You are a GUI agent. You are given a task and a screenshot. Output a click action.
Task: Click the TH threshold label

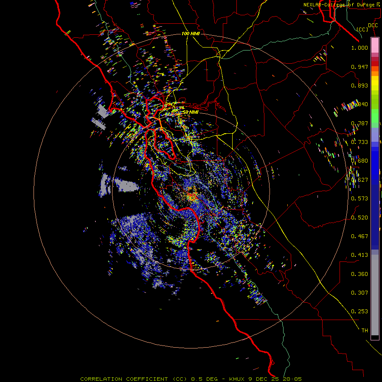tap(365, 331)
